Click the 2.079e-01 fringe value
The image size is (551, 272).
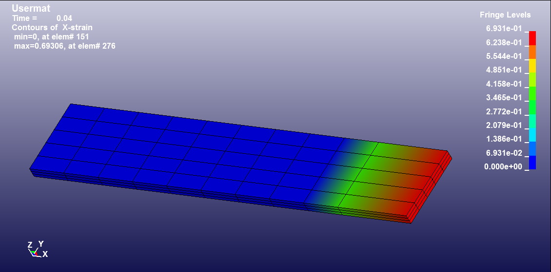tap(504, 125)
